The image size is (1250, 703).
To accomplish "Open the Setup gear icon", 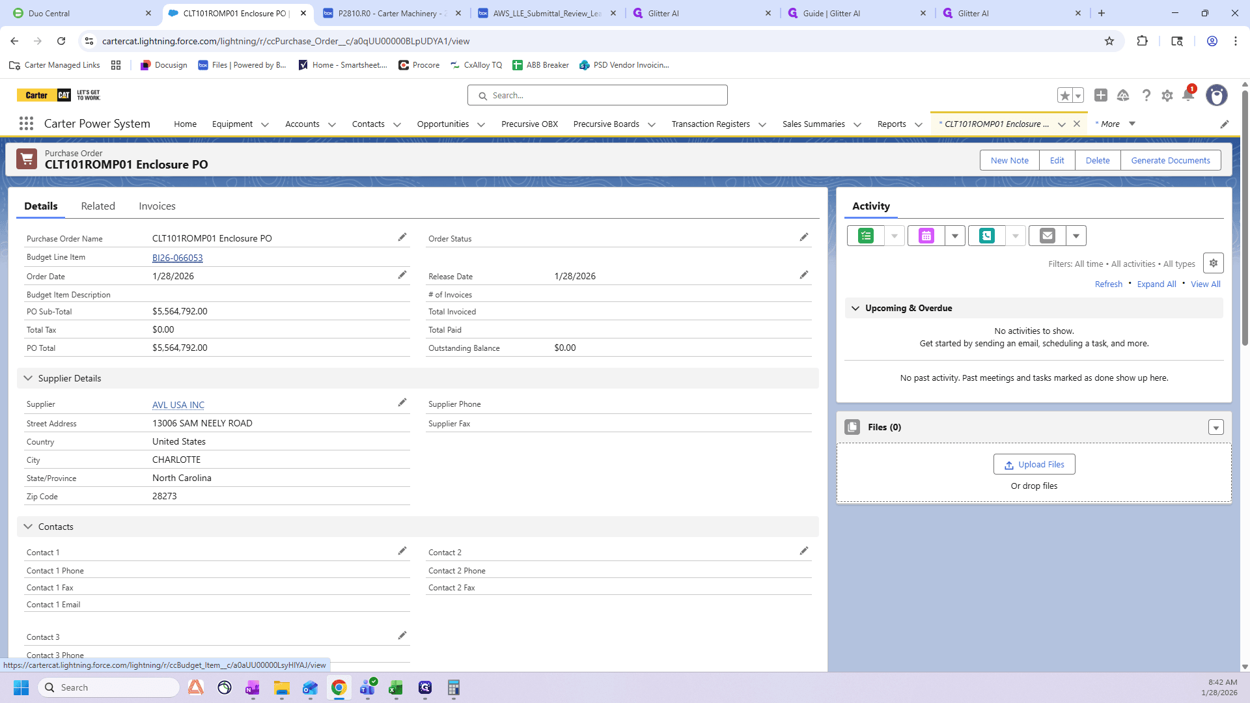I will (x=1167, y=96).
